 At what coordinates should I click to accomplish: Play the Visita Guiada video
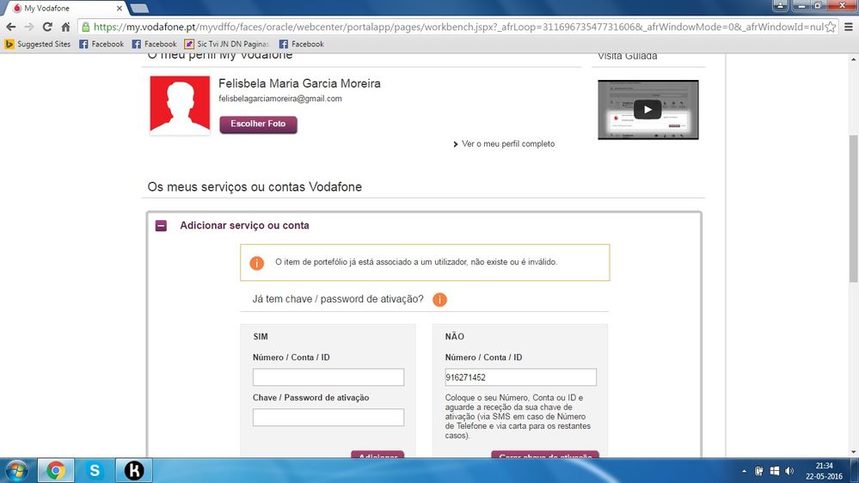(x=647, y=109)
